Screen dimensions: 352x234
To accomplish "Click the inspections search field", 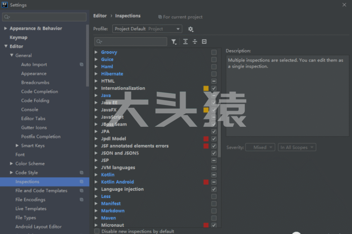I will [x=135, y=42].
